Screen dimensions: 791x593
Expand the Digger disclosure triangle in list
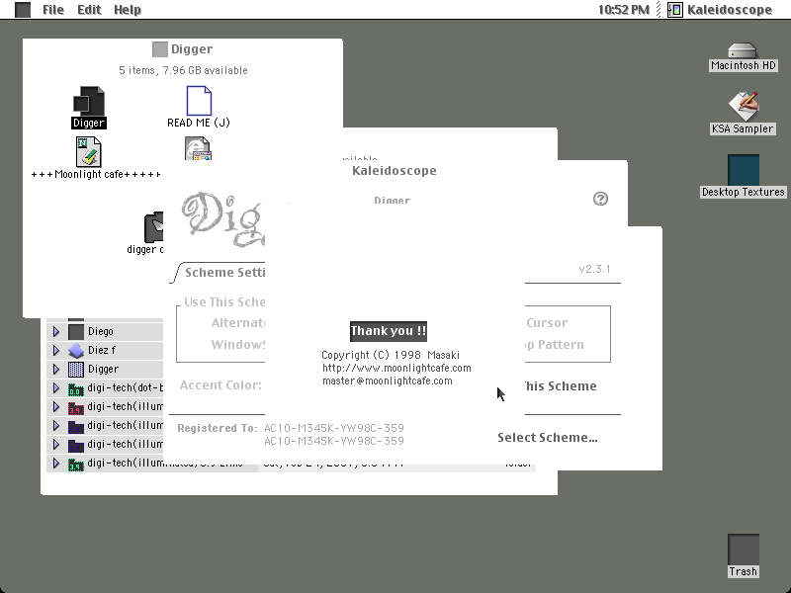(x=56, y=369)
